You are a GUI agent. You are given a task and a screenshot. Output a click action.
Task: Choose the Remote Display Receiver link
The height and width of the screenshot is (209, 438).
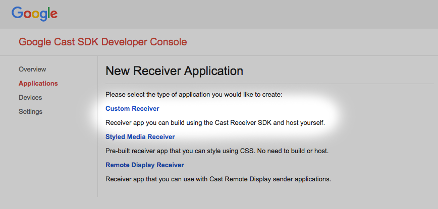[145, 165]
